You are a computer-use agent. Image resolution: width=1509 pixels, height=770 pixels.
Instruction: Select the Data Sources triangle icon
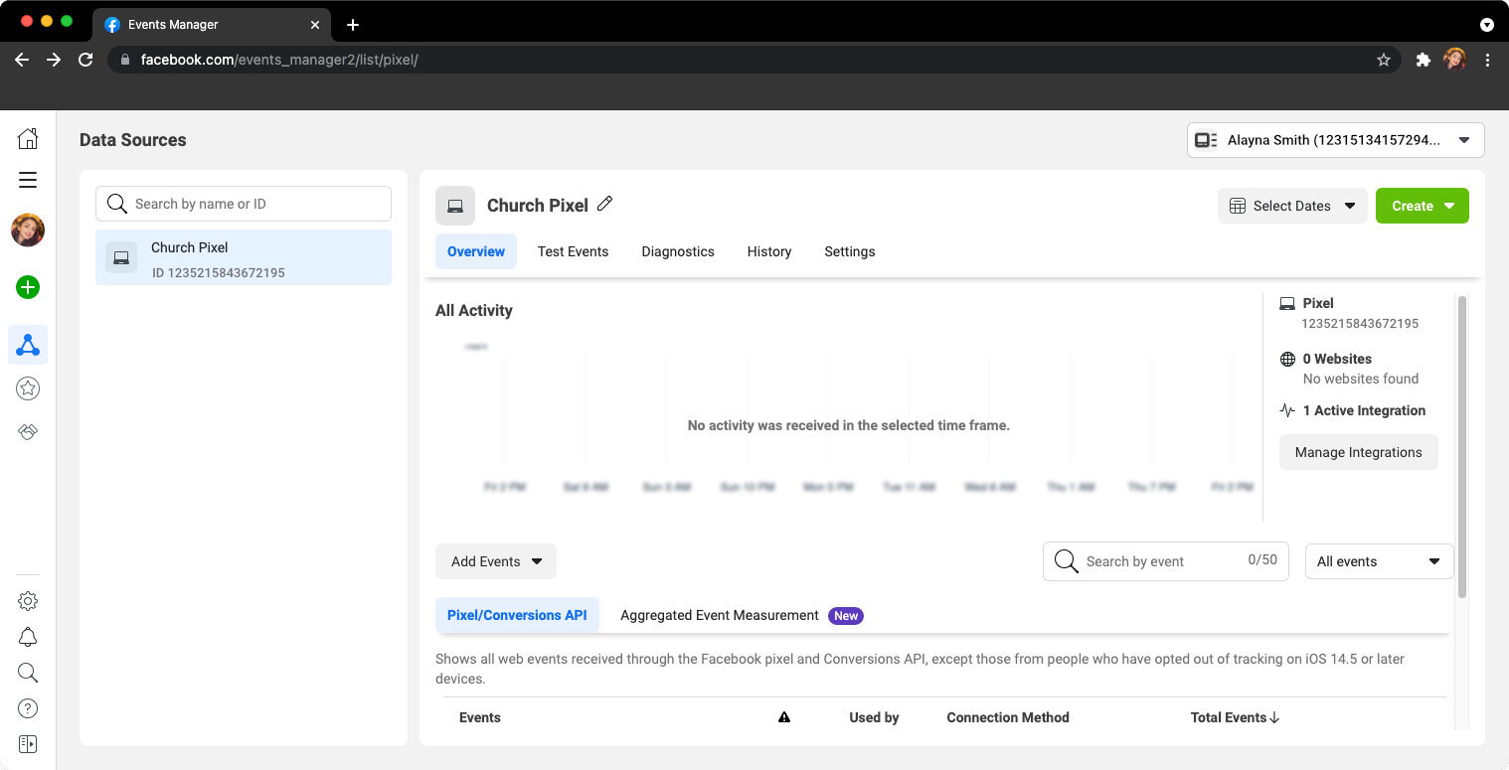click(x=28, y=345)
